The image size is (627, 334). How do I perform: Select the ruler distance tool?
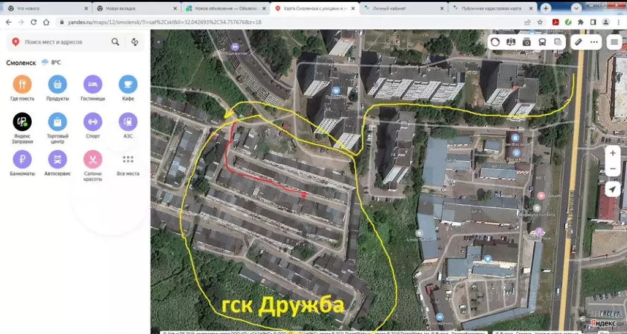[x=579, y=42]
